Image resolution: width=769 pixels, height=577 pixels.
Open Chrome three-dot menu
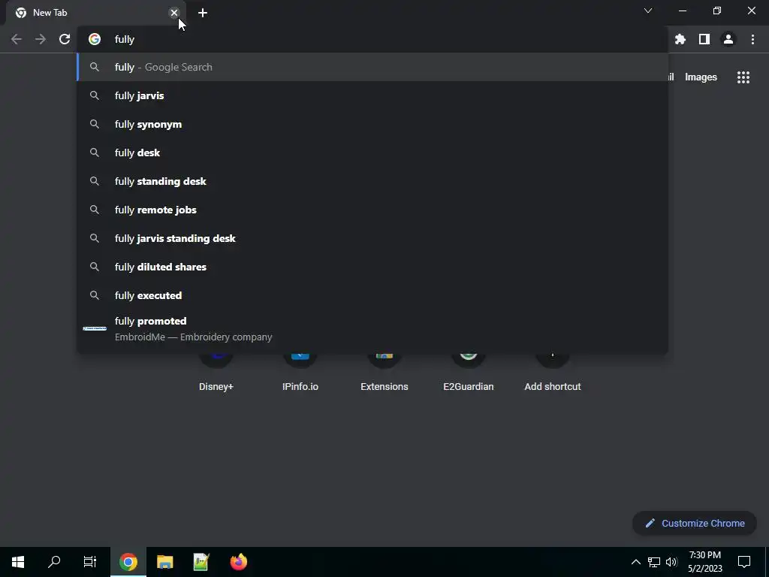coord(752,39)
